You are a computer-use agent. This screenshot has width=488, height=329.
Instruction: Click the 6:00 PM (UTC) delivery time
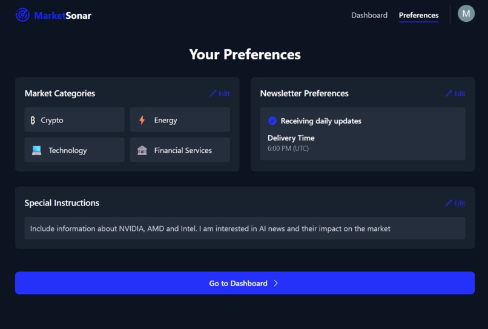(x=288, y=148)
